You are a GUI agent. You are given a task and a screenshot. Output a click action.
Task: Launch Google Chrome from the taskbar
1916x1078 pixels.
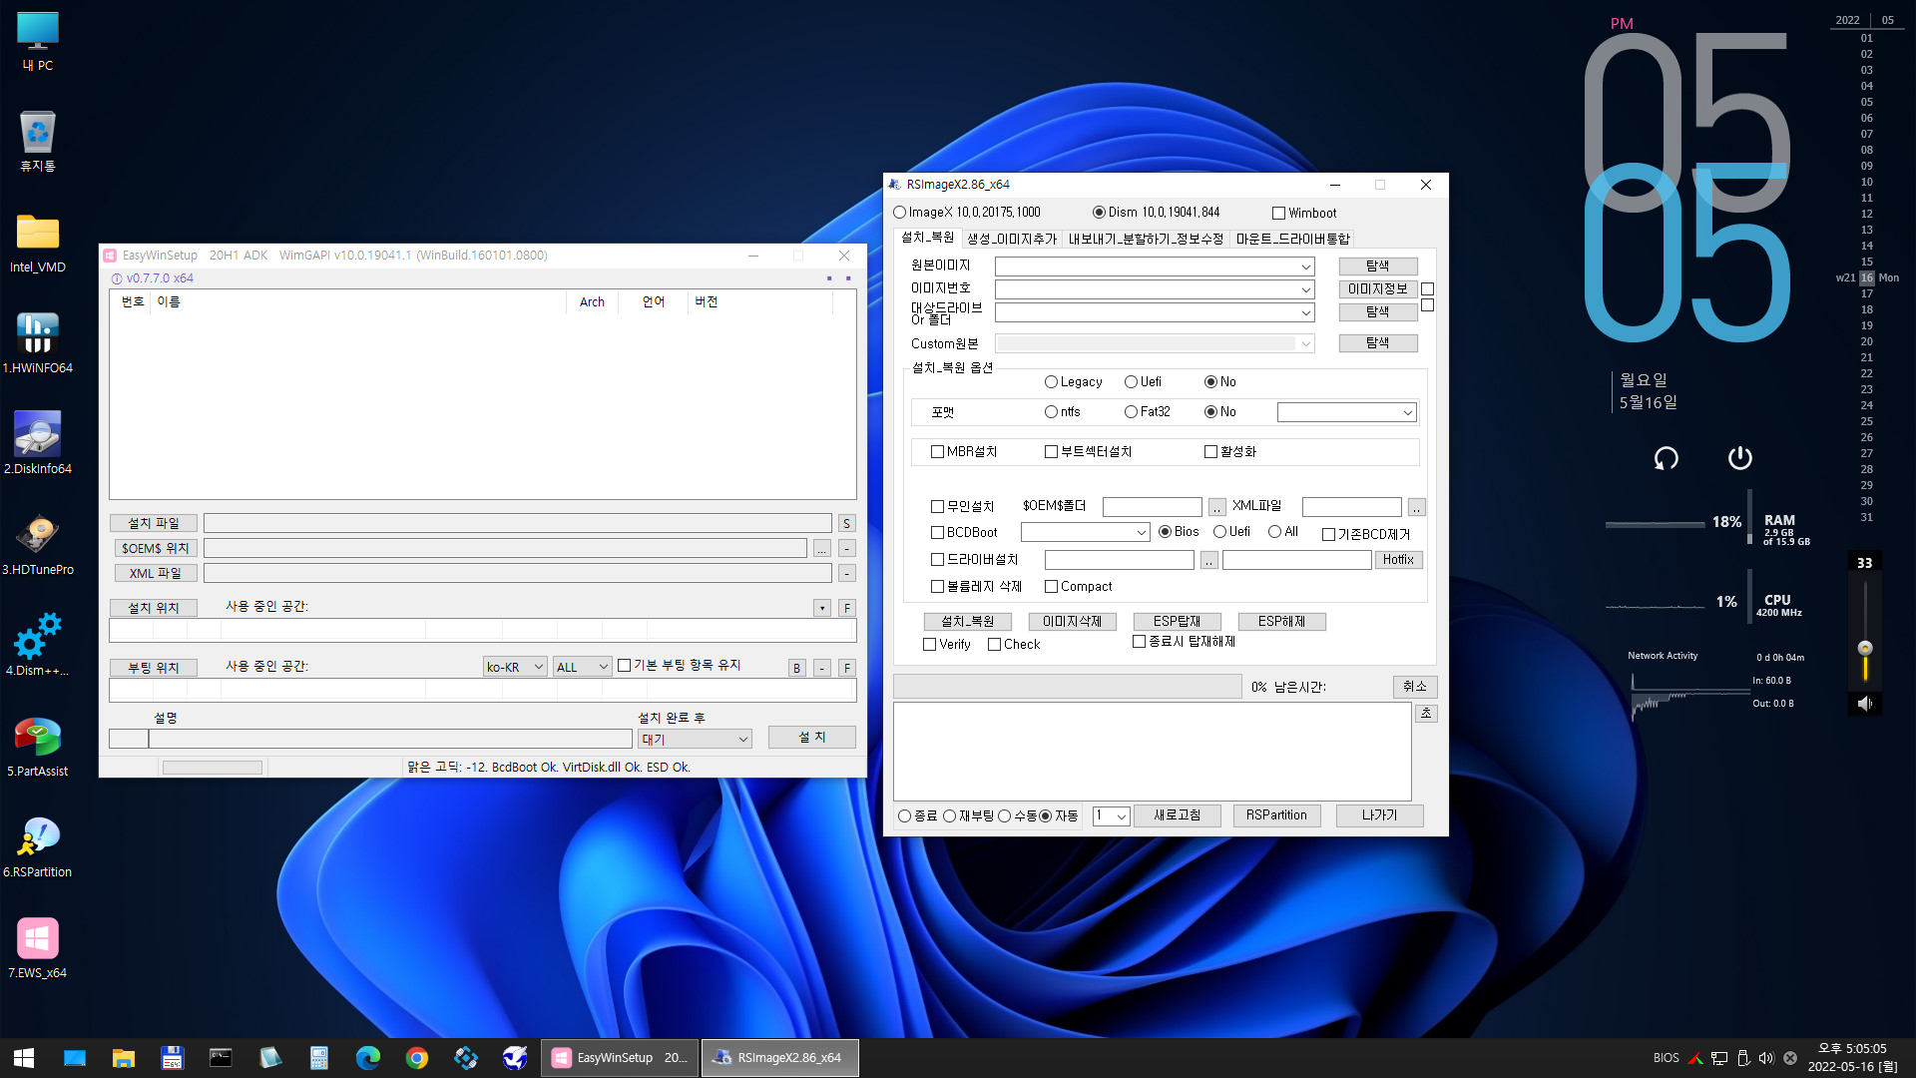coord(417,1058)
